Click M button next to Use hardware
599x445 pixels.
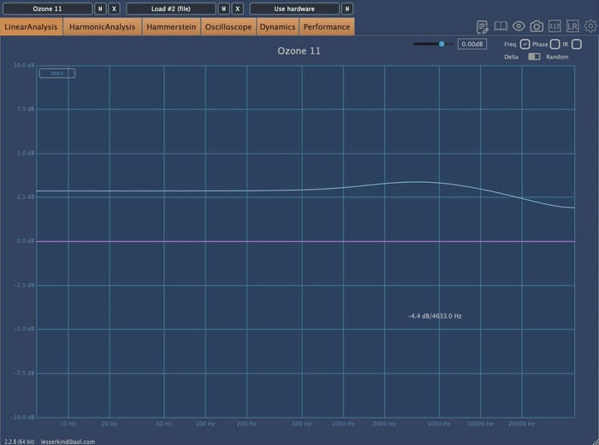[x=347, y=9]
